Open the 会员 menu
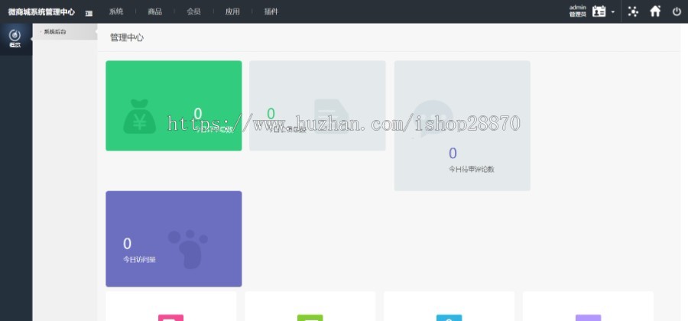 (x=193, y=11)
